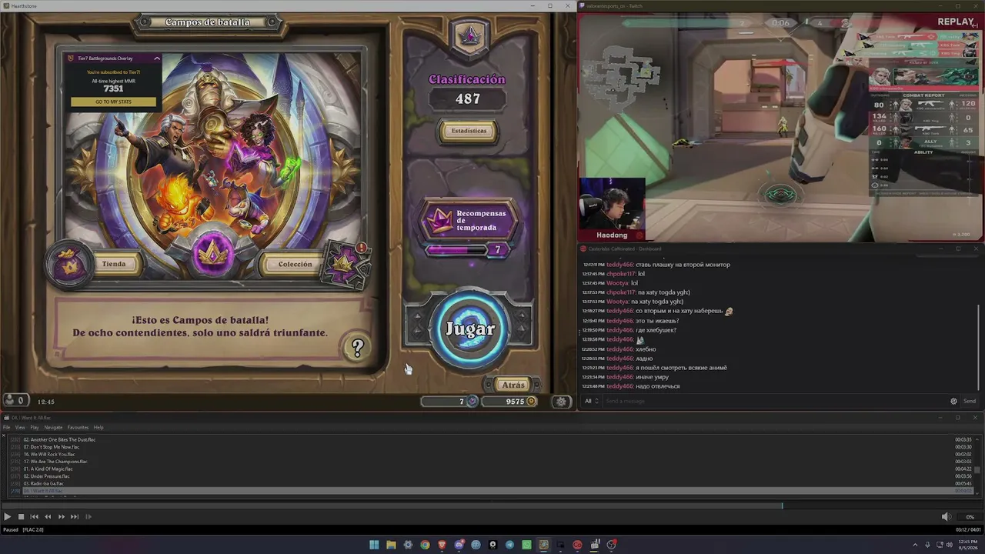Open the Help menu in the music player
This screenshot has width=985, height=554.
pyautogui.click(x=98, y=427)
